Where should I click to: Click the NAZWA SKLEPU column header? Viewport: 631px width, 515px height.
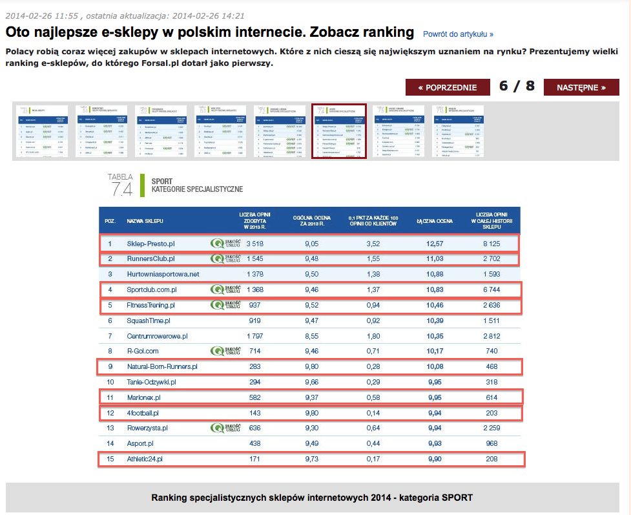click(145, 221)
